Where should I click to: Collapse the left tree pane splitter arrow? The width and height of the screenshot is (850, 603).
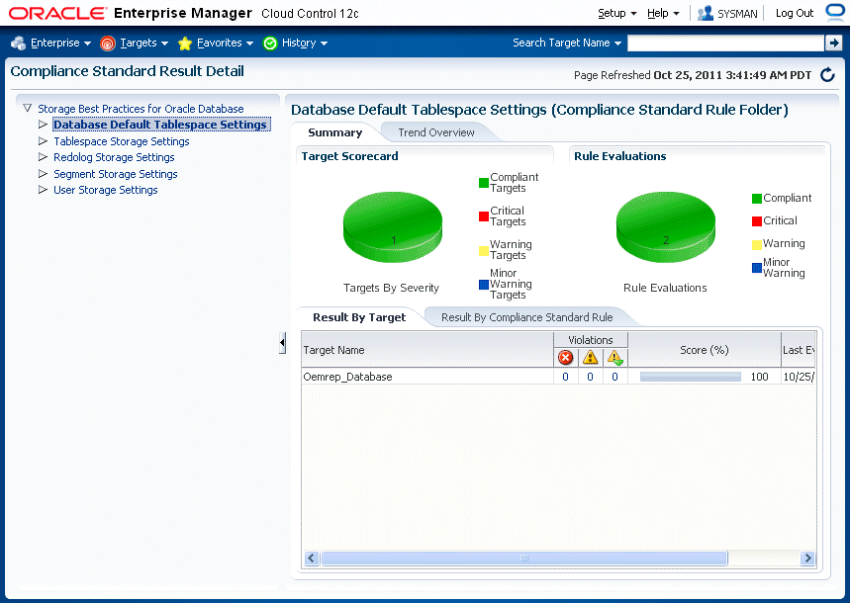[282, 342]
